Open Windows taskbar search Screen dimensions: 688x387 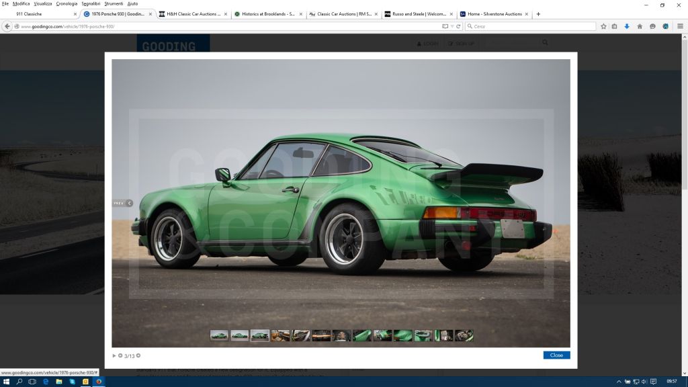point(19,382)
